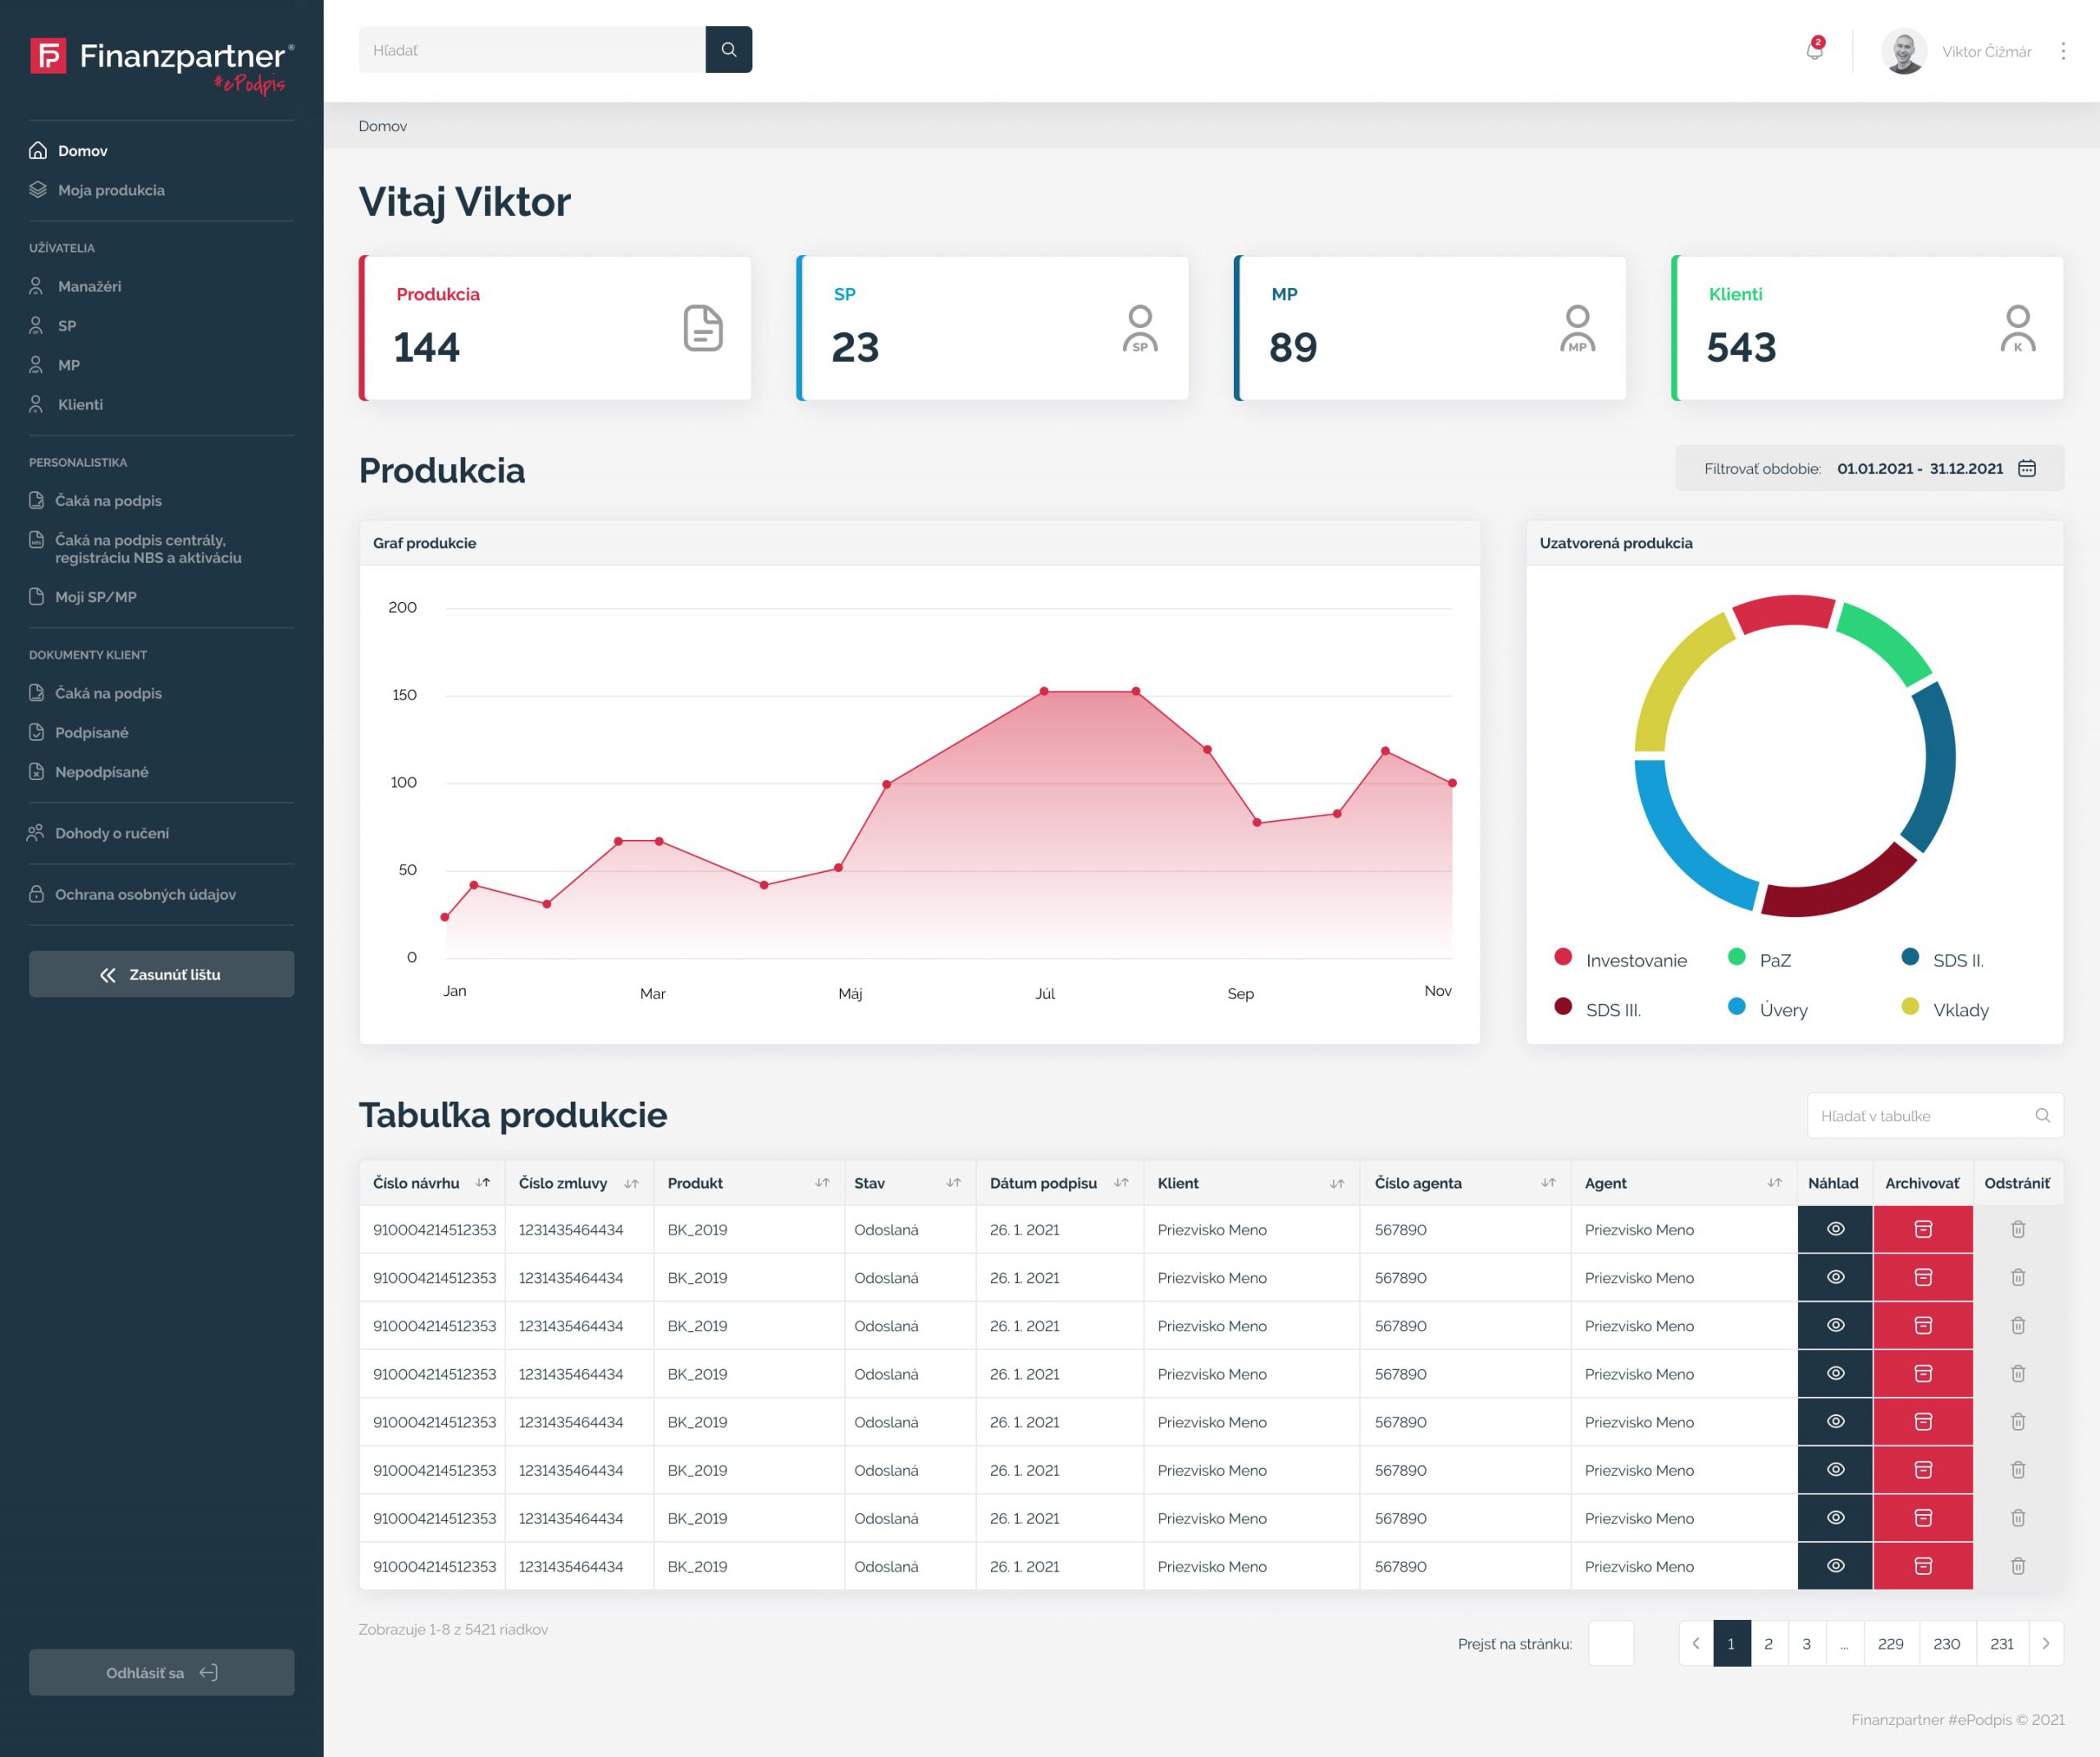Archive the first table row
Screen dimensions: 2100x1757
point(1923,1229)
